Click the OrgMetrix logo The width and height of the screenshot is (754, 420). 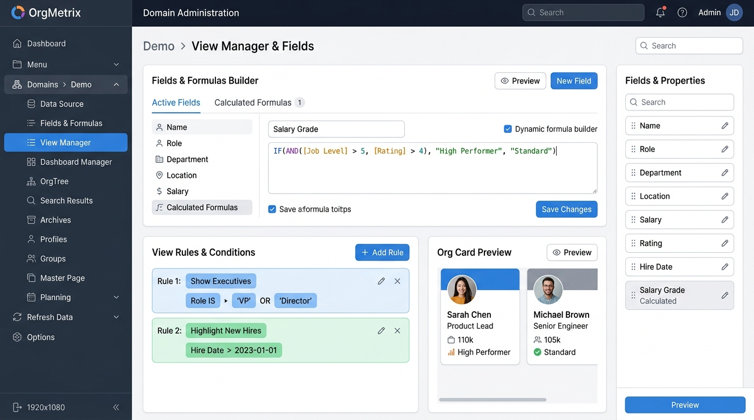(46, 13)
